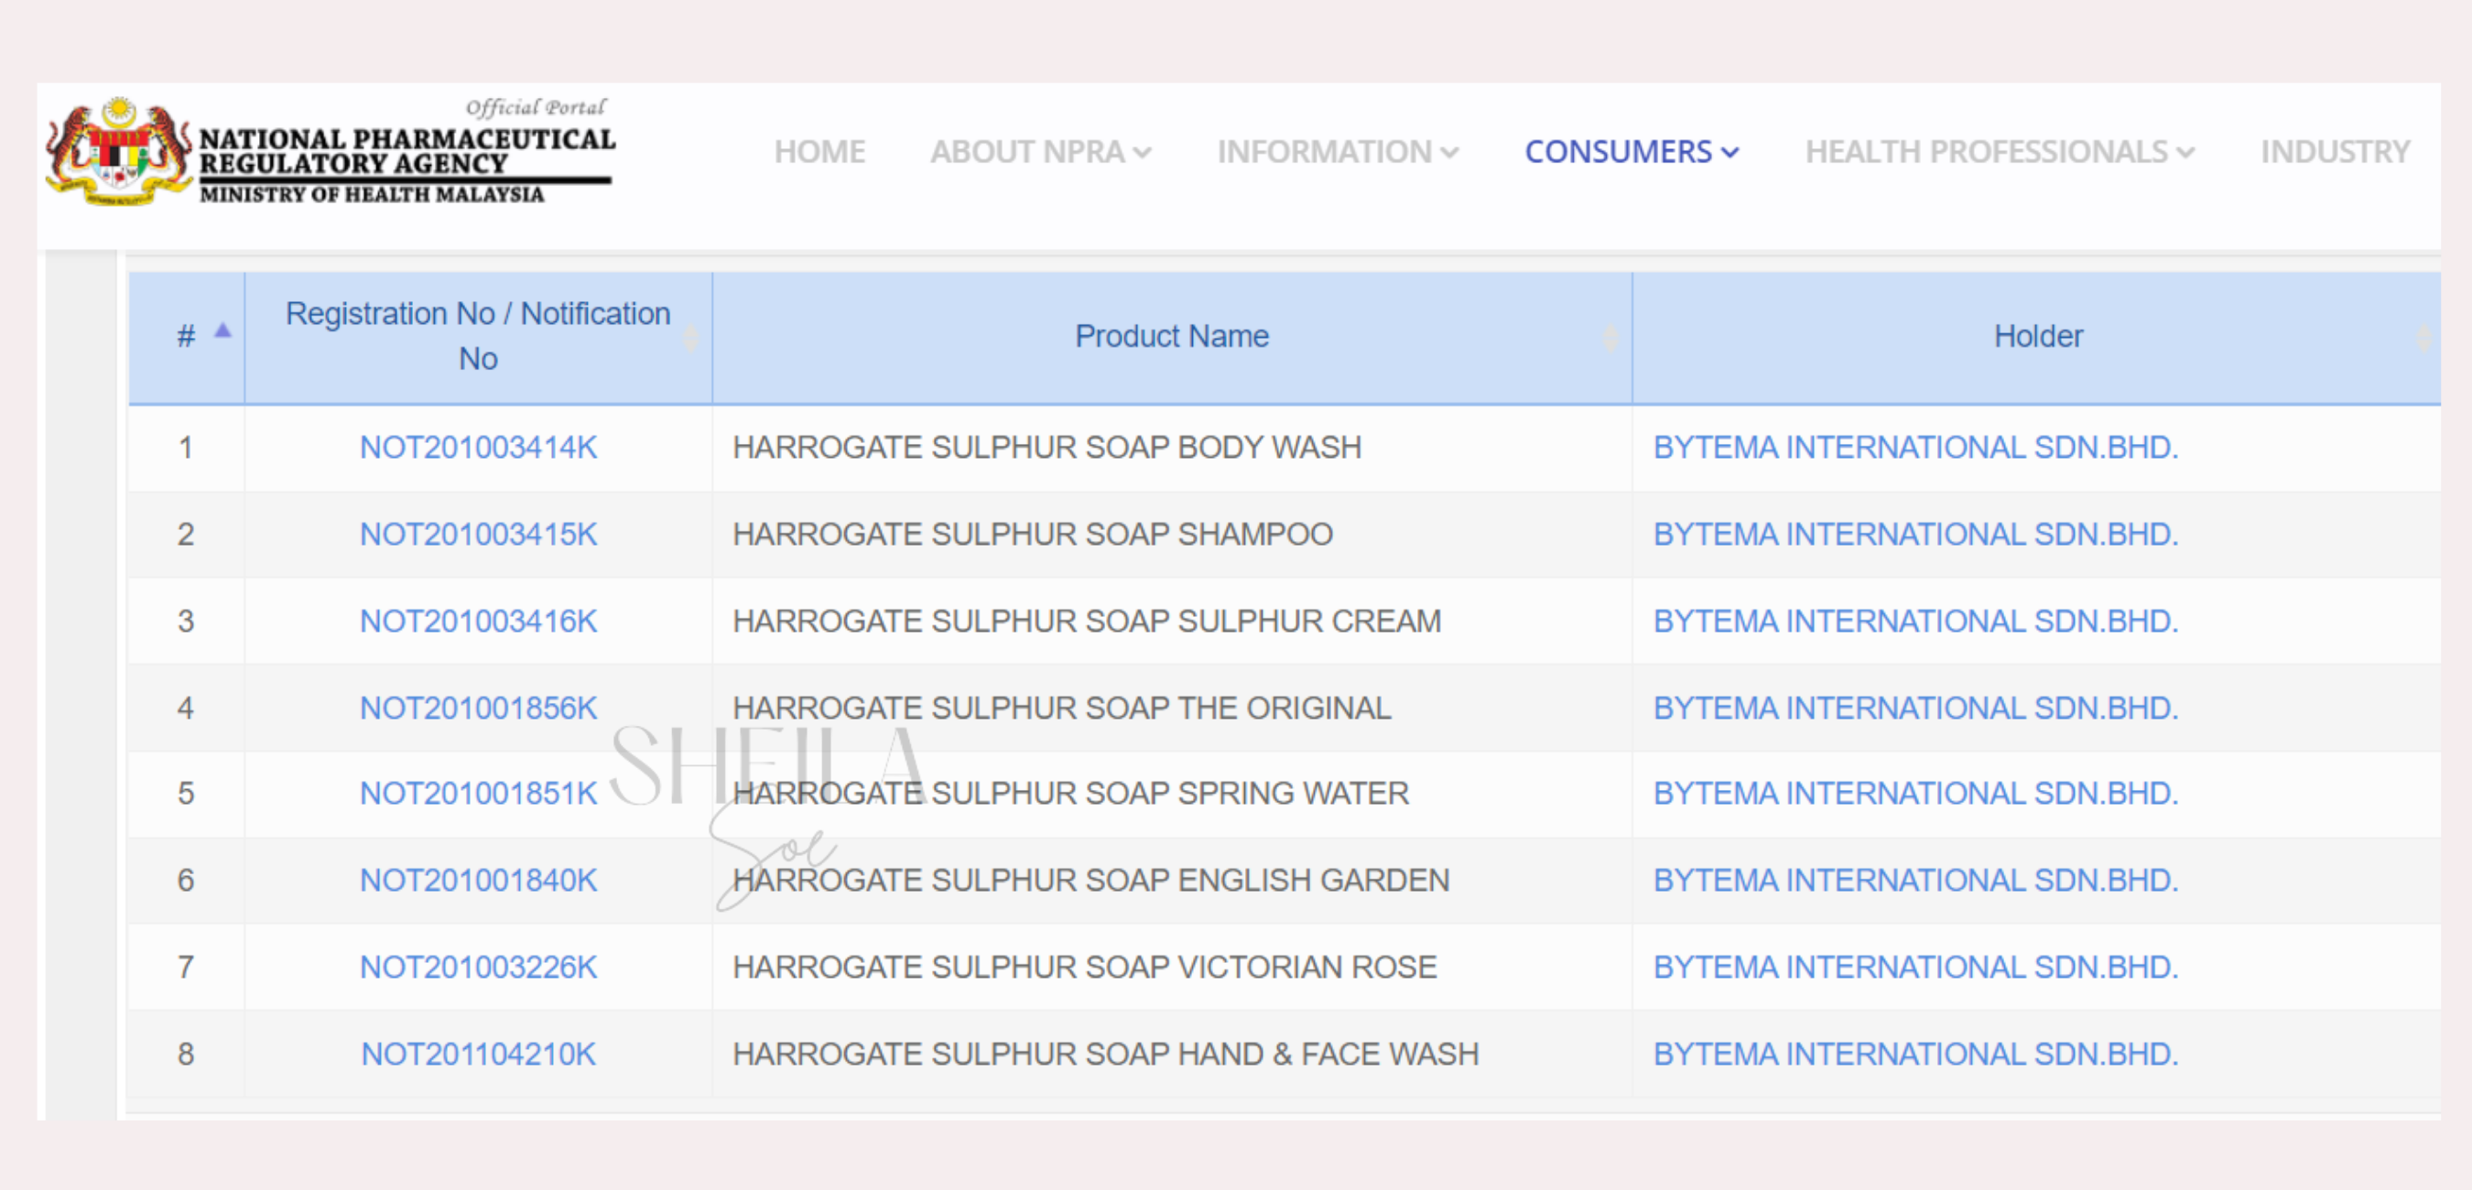
Task: Click holder link for Victorian Rose row
Action: pyautogui.click(x=1915, y=967)
